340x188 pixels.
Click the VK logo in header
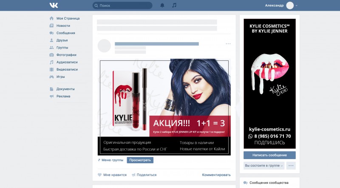pos(54,5)
